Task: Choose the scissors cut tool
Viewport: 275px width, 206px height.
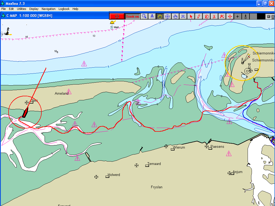Action: 214,16
